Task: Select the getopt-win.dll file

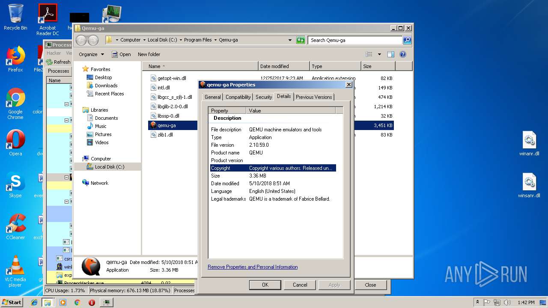Action: 172,78
